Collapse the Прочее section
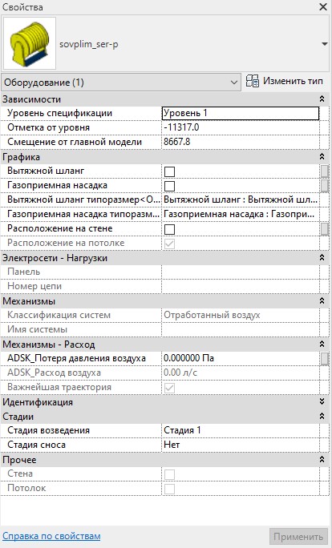Viewport: 332px width, 548px height. tap(322, 460)
